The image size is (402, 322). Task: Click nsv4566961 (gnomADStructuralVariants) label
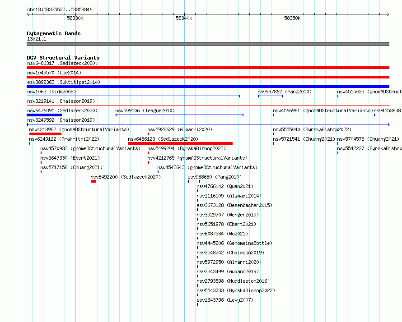323,110
